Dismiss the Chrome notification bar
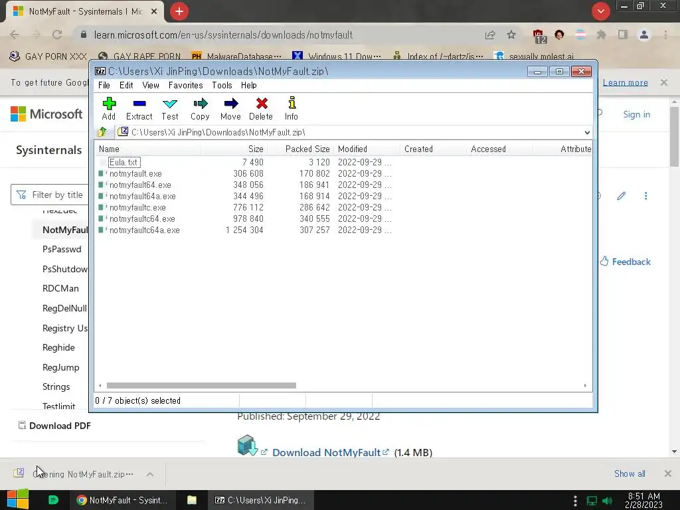Screen dimensions: 680x510 click(x=664, y=82)
